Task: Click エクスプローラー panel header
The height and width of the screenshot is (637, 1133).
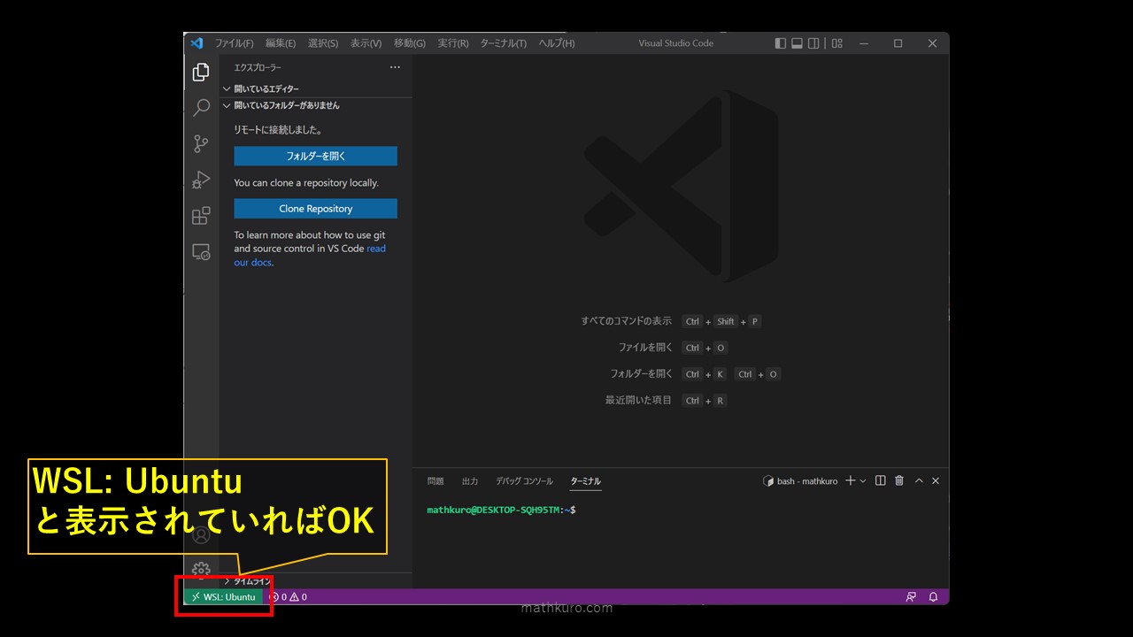Action: pyautogui.click(x=258, y=67)
